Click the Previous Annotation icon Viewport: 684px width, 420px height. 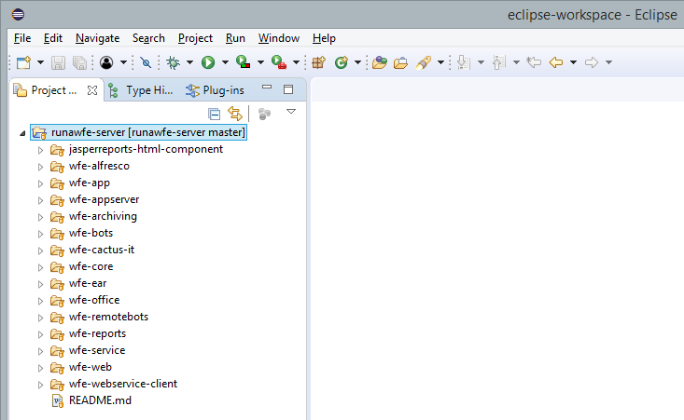[x=498, y=62]
